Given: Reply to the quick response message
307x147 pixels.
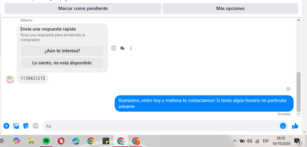Looking at the screenshot, I should point(122,48).
